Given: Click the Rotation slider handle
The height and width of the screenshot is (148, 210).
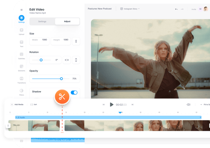Looking at the screenshot, I should (41, 60).
